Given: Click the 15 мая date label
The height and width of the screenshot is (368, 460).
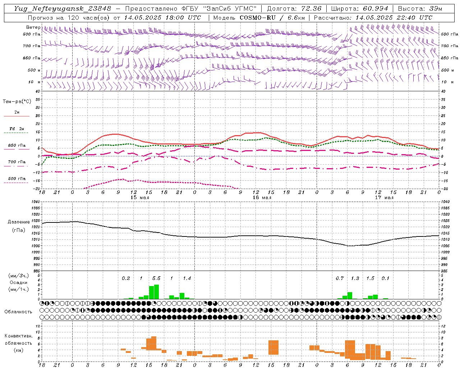Looking at the screenshot, I should tap(140, 198).
